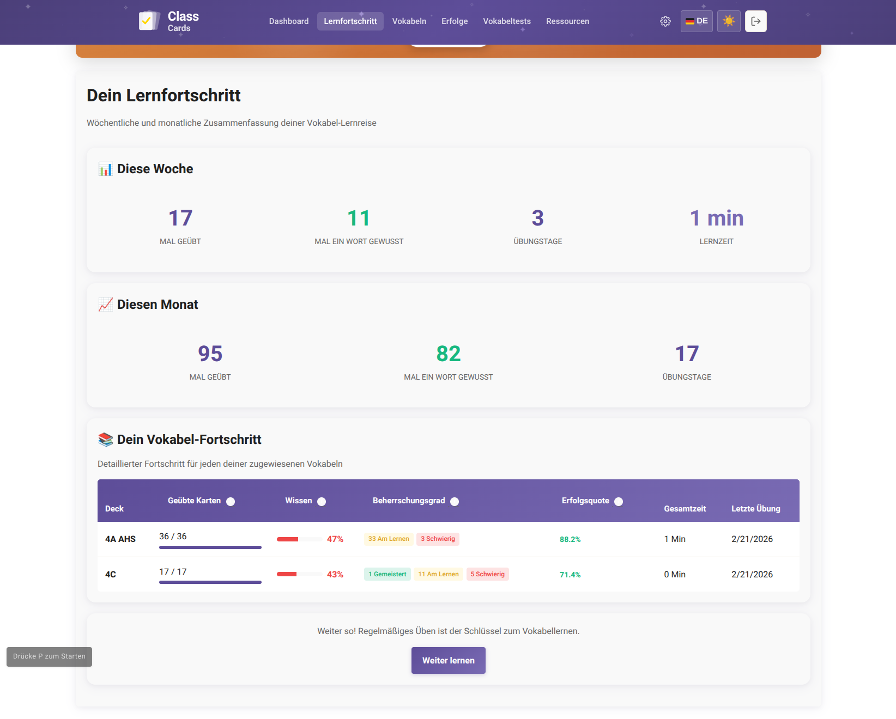
Task: Click the logout icon at top right
Action: pyautogui.click(x=756, y=21)
